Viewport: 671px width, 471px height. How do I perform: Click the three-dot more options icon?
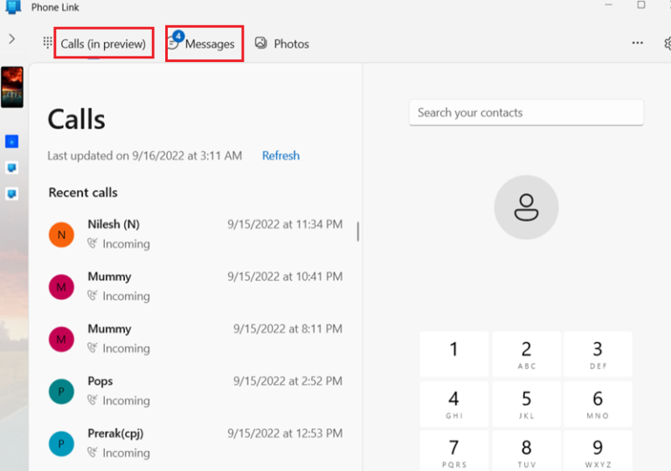637,44
